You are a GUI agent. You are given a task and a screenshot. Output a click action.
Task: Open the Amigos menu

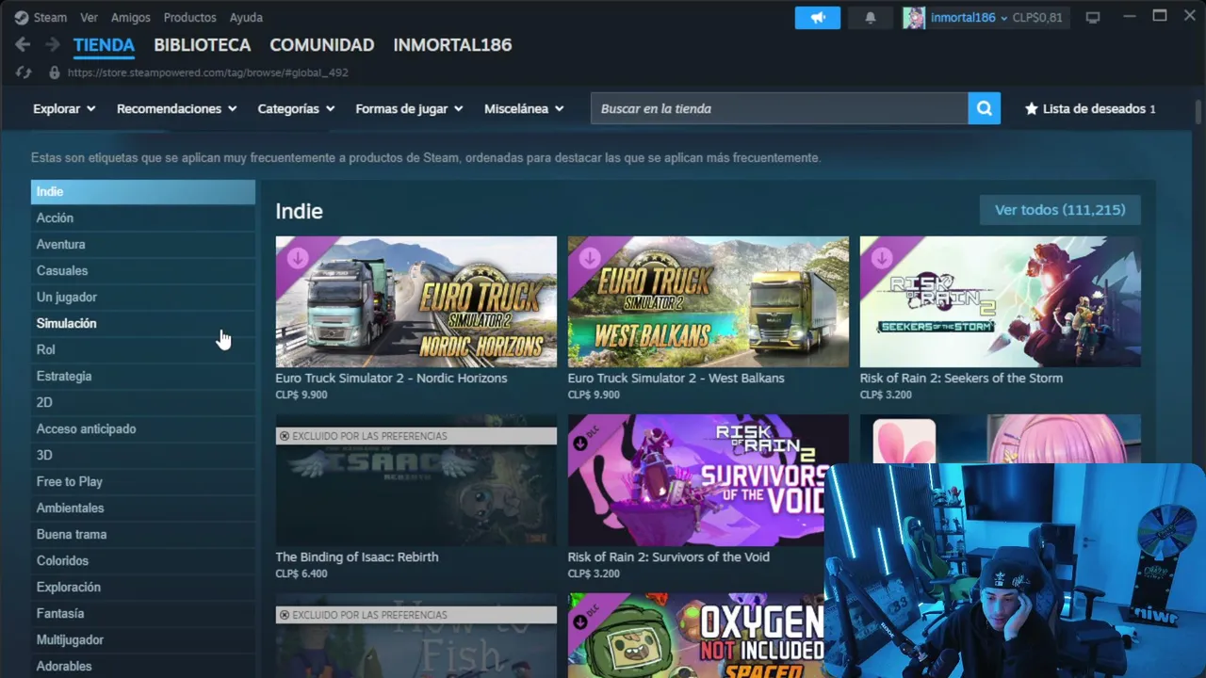[x=131, y=18]
